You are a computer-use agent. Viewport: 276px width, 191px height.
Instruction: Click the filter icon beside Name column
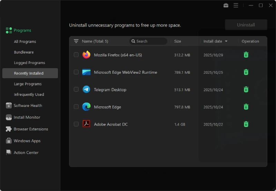pyautogui.click(x=76, y=41)
